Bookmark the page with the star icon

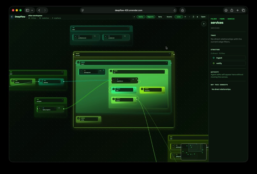[x=182, y=10]
